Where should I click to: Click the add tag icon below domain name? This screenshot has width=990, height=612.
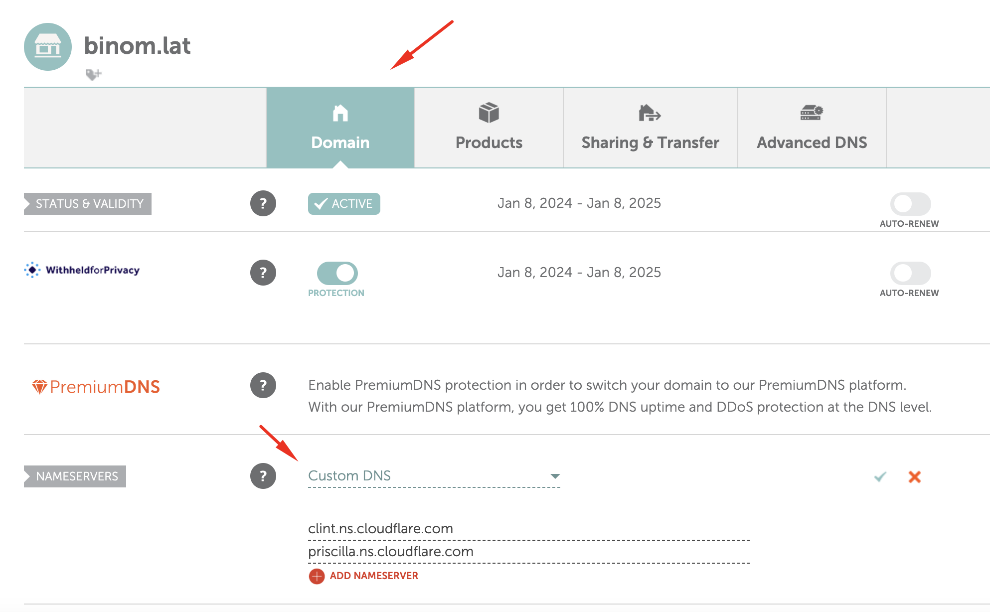(93, 75)
